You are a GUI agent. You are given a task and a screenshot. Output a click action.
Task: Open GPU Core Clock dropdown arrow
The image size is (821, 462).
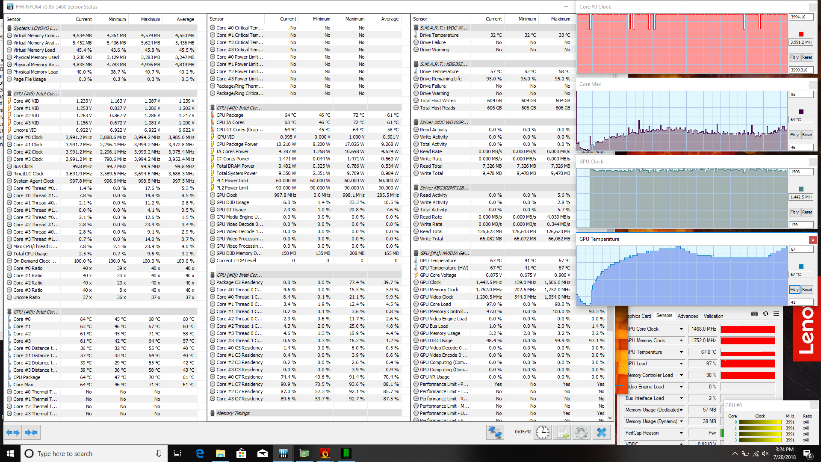pyautogui.click(x=681, y=329)
